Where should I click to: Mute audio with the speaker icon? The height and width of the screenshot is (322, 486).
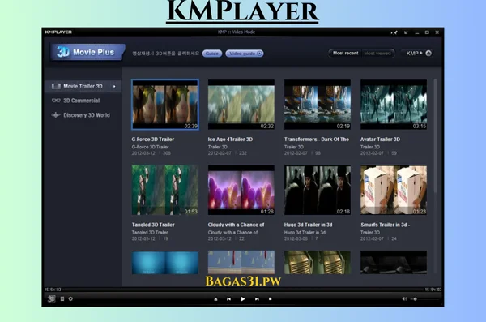coord(404,298)
